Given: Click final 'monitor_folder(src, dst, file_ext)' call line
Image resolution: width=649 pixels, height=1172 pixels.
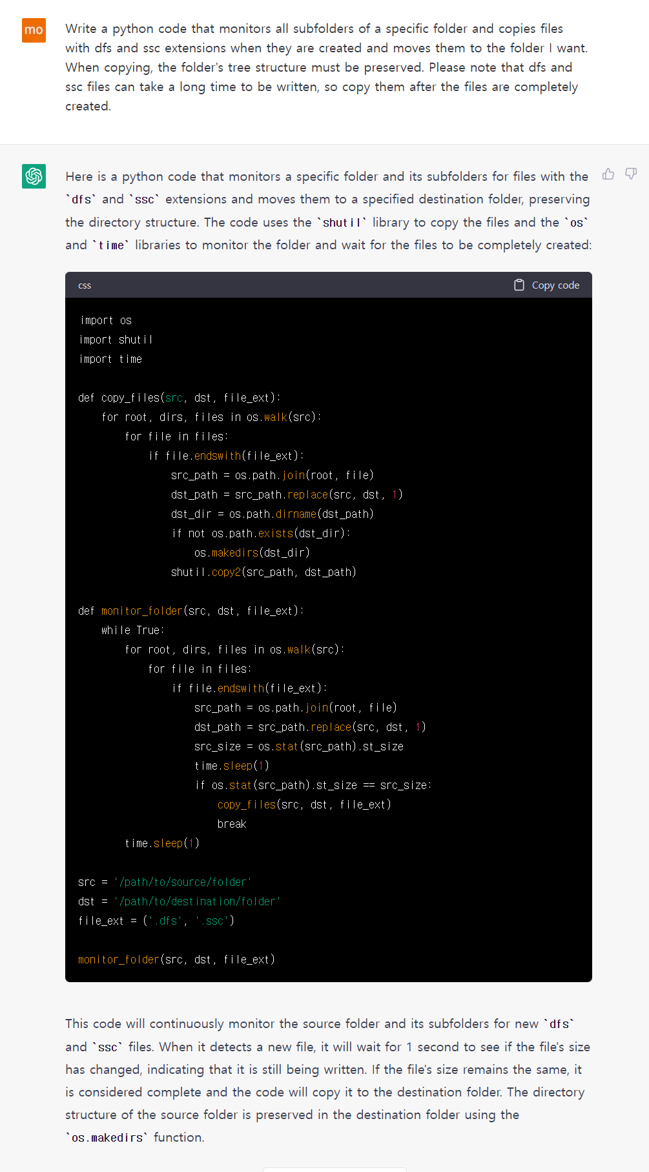Looking at the screenshot, I should pyautogui.click(x=176, y=960).
